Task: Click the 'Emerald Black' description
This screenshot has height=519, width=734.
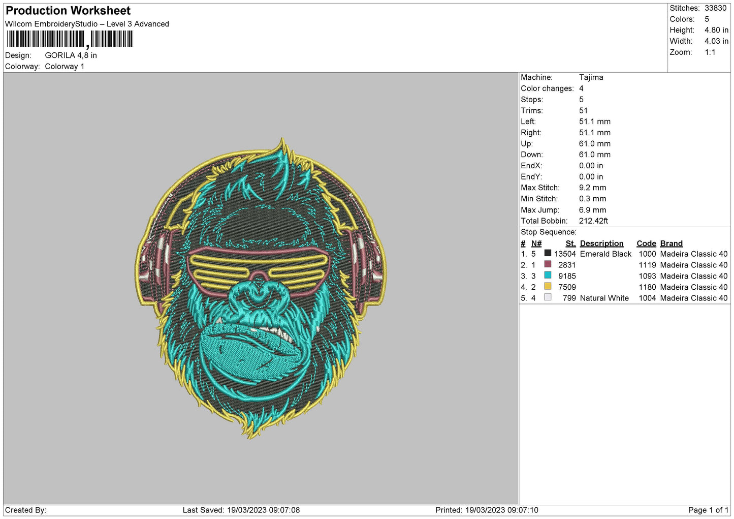Action: 605,254
